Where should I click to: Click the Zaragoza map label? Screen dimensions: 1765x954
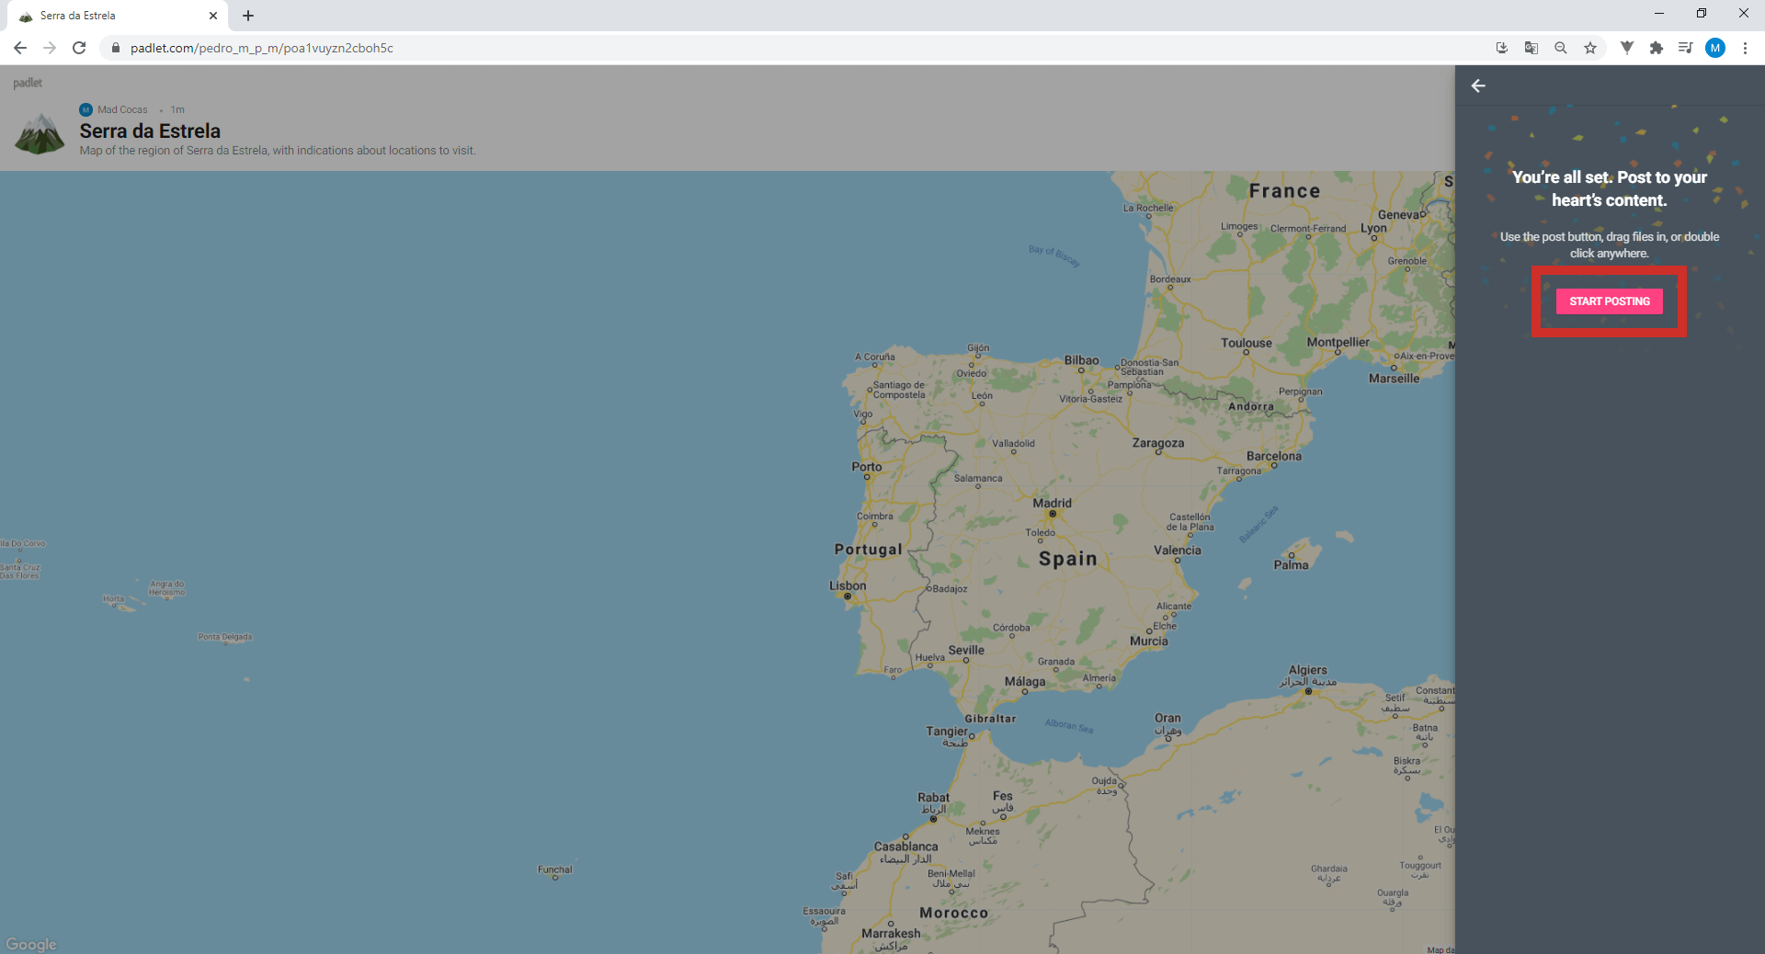coord(1158,443)
